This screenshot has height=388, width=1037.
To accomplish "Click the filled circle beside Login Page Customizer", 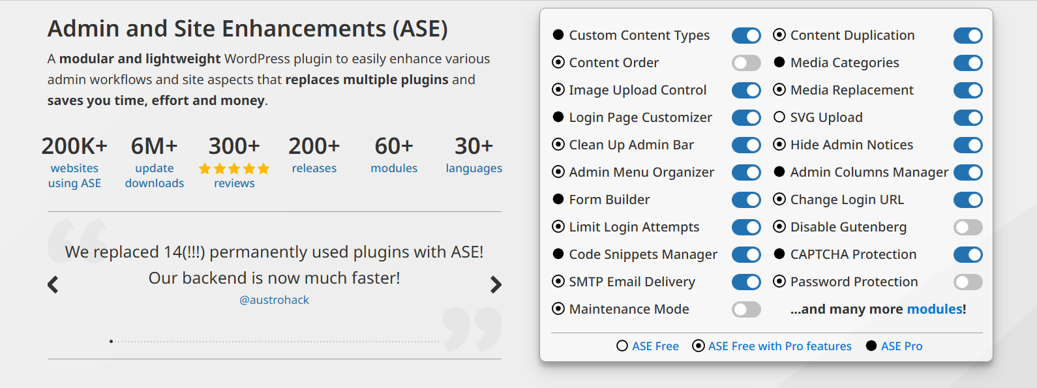I will (x=558, y=117).
